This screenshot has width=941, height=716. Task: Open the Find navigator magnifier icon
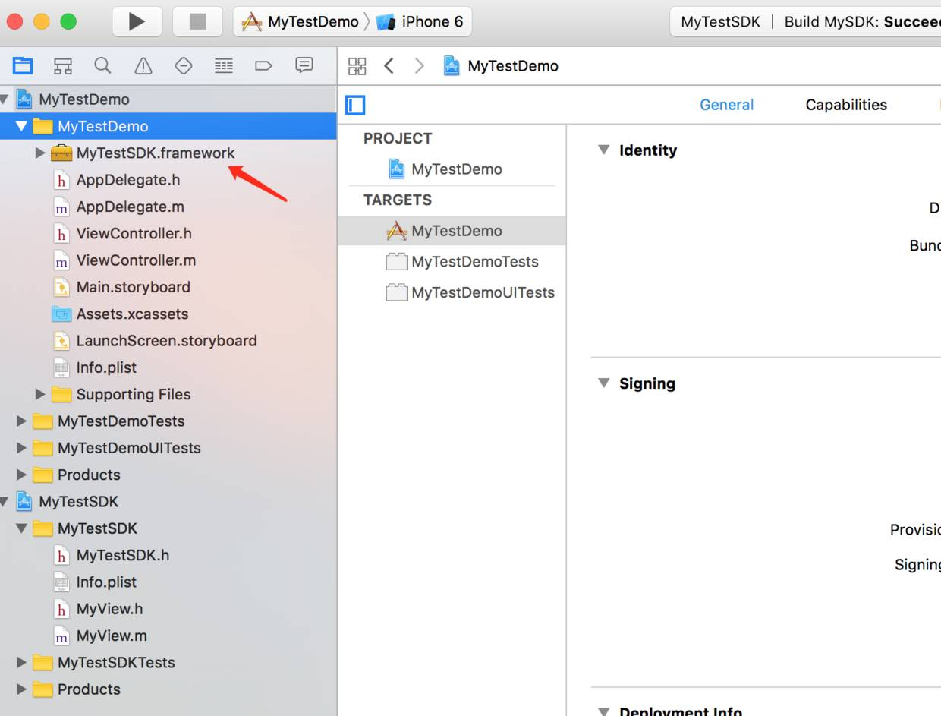coord(102,66)
